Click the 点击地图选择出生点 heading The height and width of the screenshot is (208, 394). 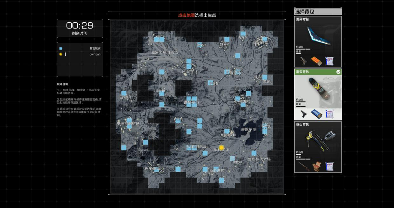coord(197,15)
